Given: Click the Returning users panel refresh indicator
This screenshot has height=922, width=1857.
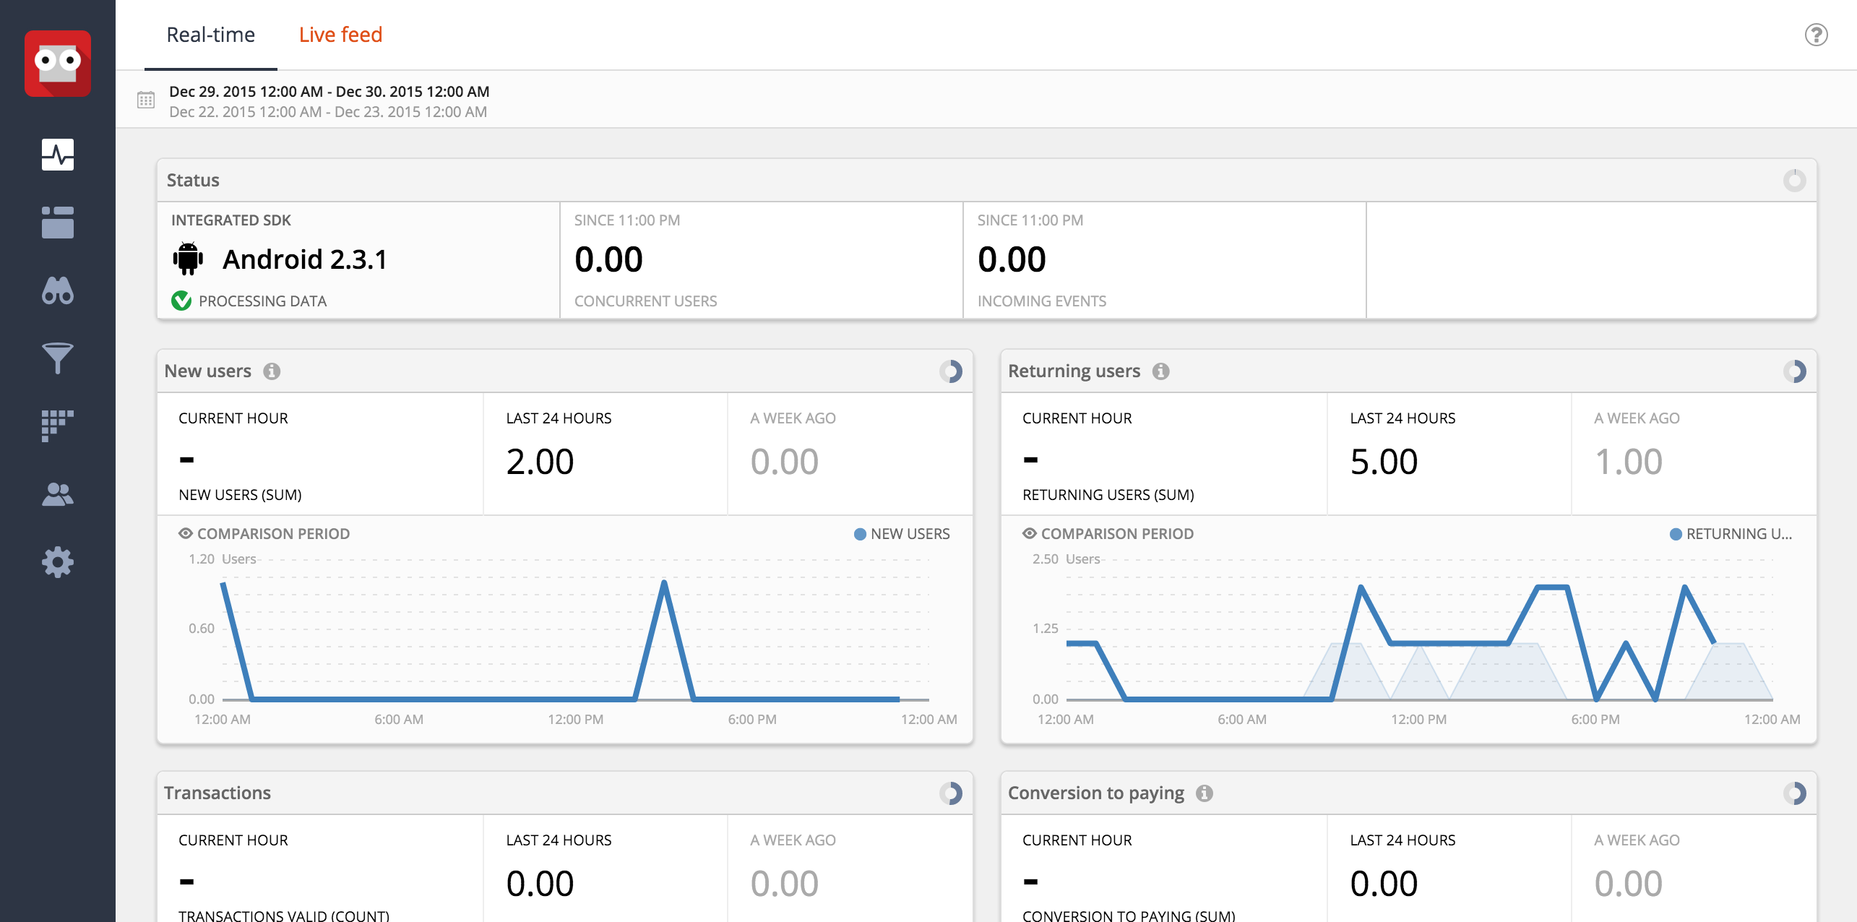Looking at the screenshot, I should (1794, 371).
